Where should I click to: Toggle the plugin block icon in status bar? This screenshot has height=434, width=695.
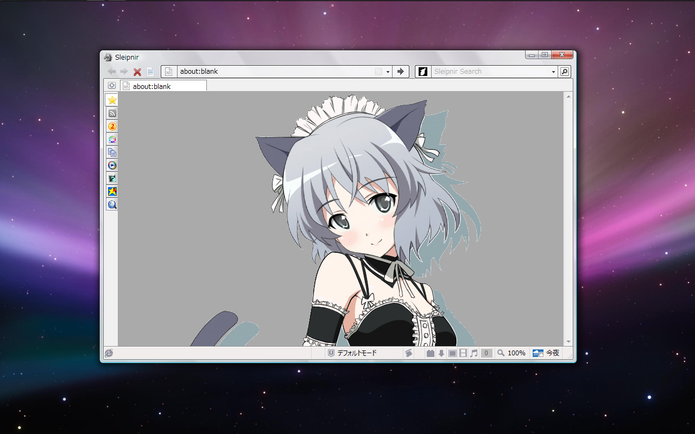[x=431, y=353]
